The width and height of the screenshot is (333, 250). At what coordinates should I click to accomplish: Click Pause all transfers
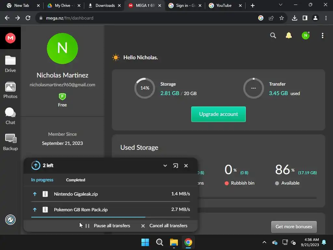click(x=108, y=226)
